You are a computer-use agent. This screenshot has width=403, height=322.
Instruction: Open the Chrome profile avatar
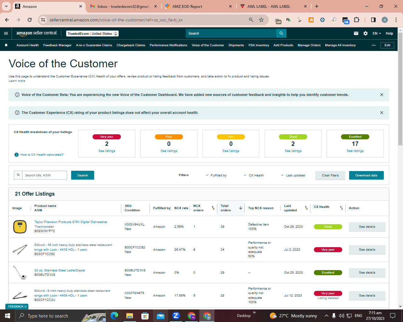coord(385,20)
